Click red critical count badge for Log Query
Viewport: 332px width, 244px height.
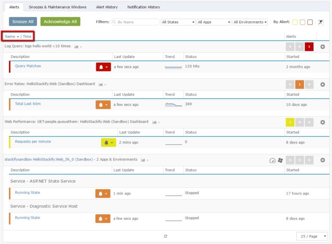tap(309, 47)
